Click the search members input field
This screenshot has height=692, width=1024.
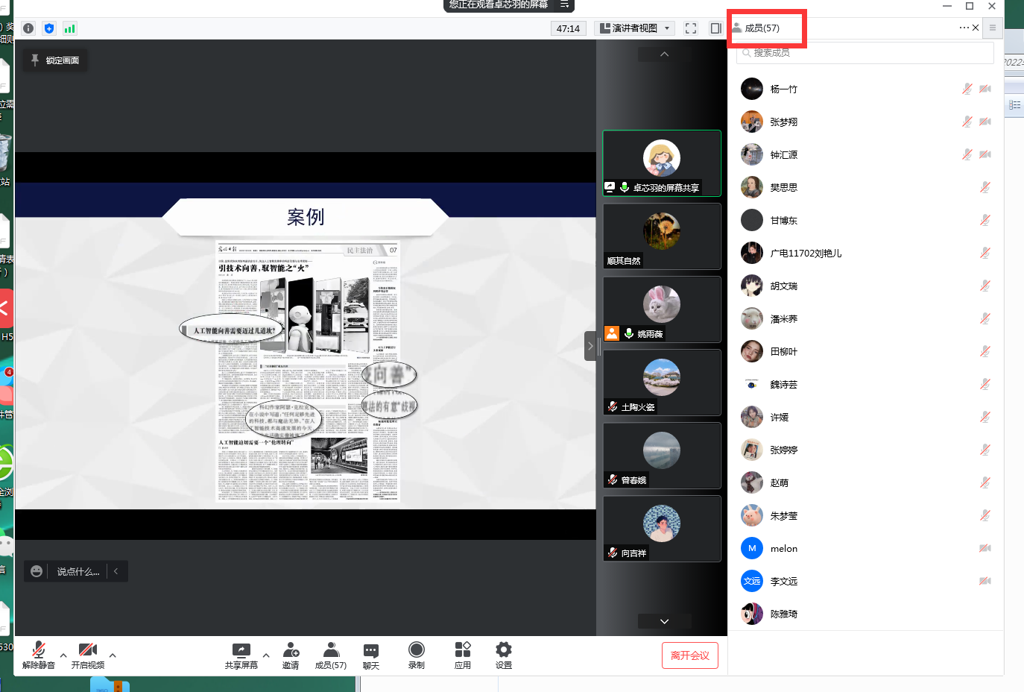[865, 53]
